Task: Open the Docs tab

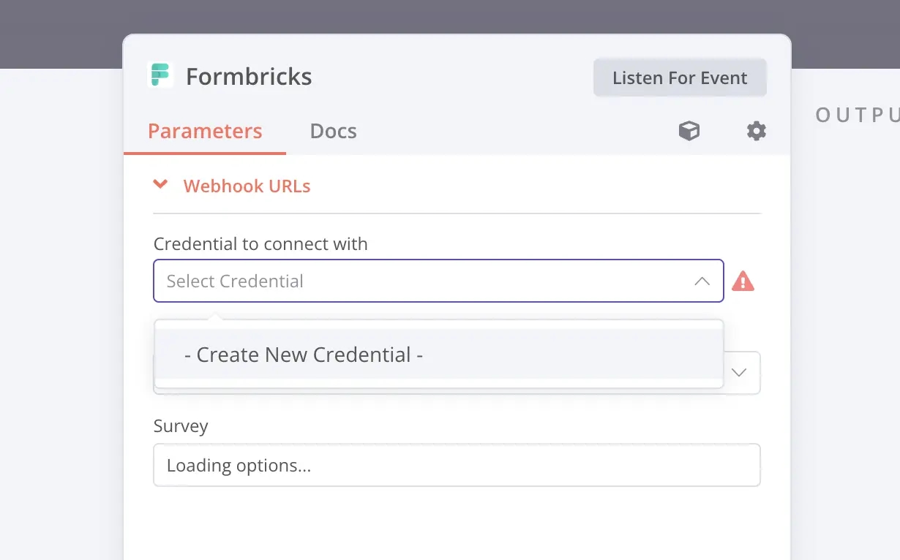Action: [333, 132]
